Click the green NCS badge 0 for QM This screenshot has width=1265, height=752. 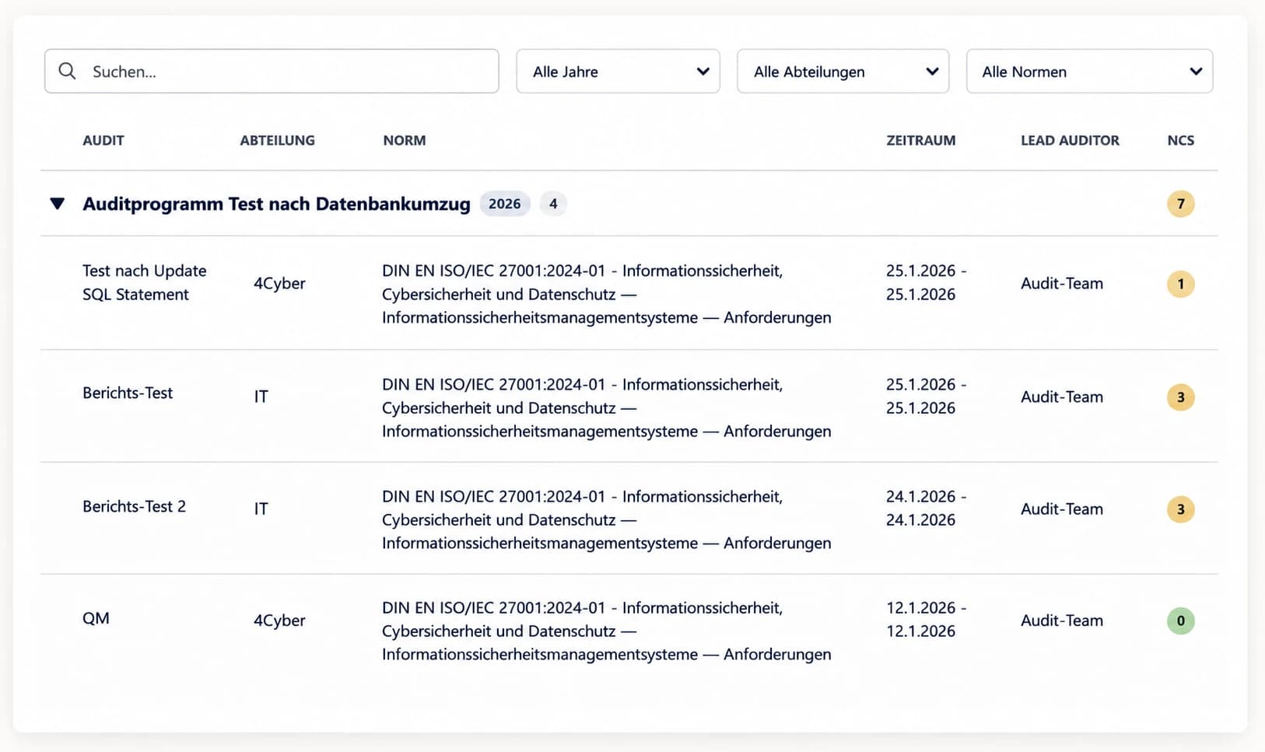(1181, 621)
